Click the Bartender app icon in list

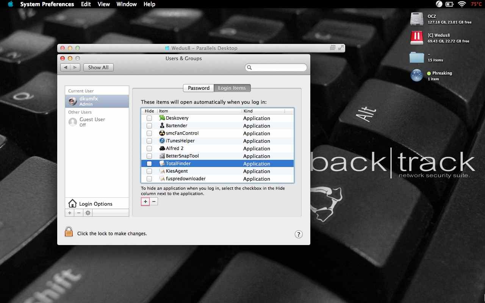tap(162, 126)
